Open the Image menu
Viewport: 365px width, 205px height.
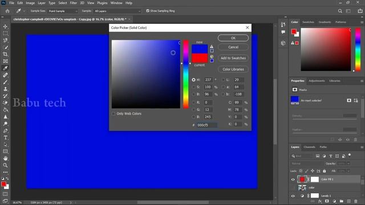click(x=30, y=3)
